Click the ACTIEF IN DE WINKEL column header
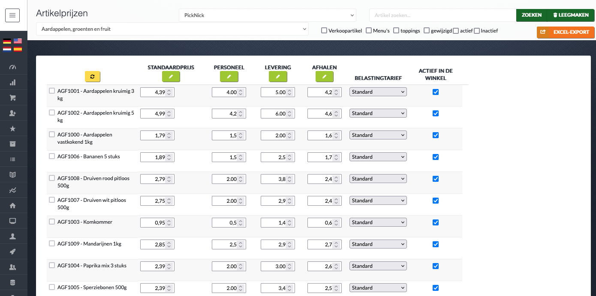596x296 pixels. pos(436,74)
